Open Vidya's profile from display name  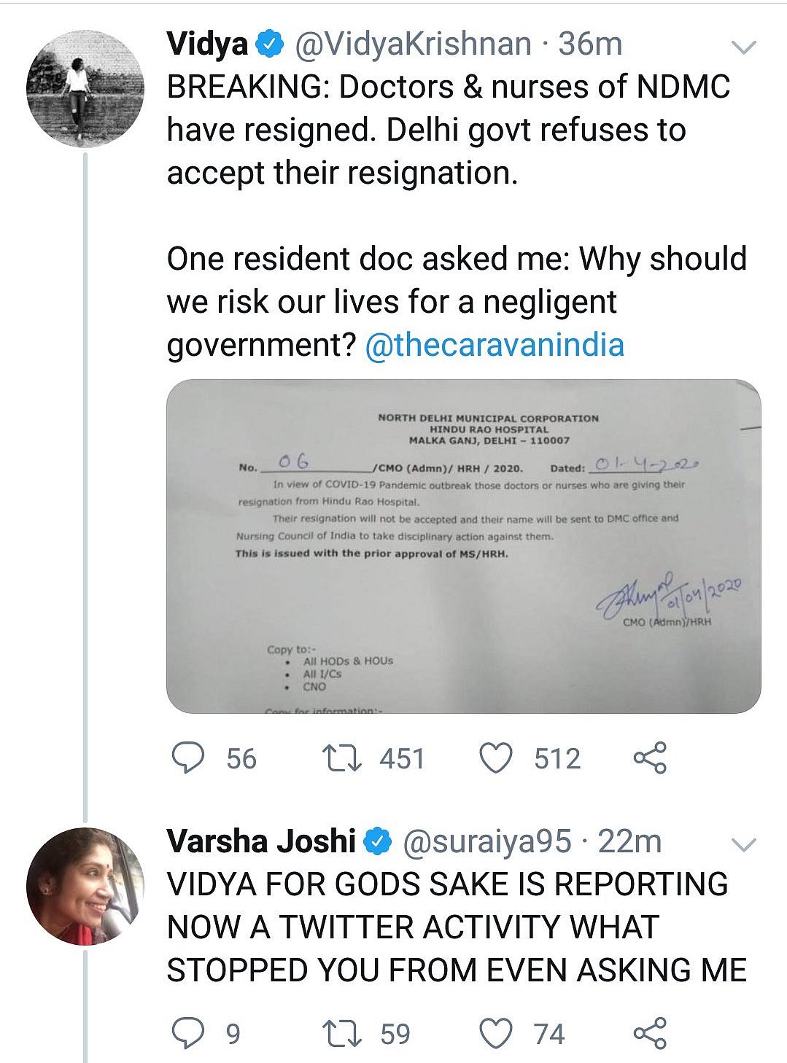tap(208, 44)
